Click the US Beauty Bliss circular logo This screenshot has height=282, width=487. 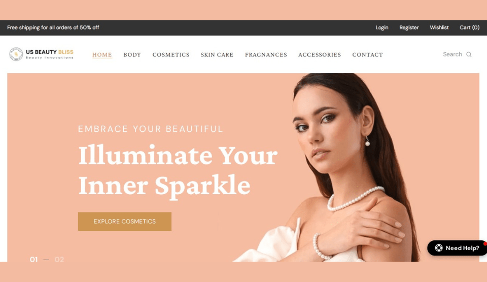[x=16, y=54]
